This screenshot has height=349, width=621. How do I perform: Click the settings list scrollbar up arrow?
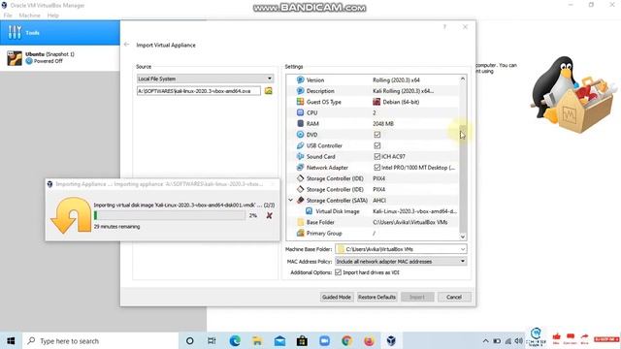click(463, 79)
